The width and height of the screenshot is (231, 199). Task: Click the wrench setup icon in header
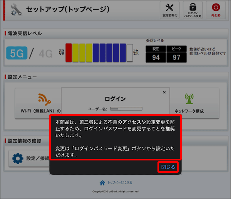[16, 10]
